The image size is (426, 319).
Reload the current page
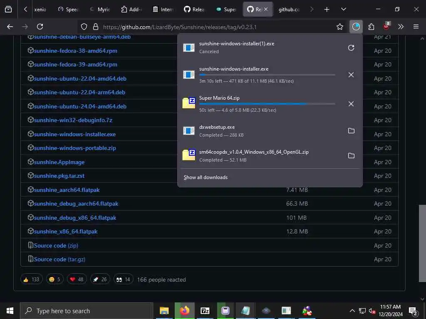pyautogui.click(x=40, y=27)
